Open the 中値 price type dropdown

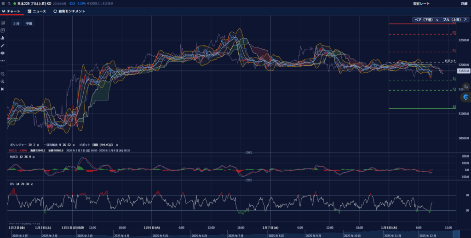(x=29, y=23)
